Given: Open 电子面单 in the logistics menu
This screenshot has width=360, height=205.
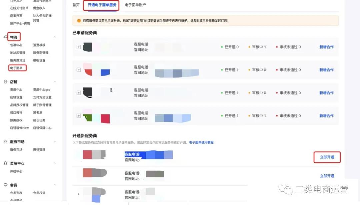Looking at the screenshot, I should [x=16, y=68].
